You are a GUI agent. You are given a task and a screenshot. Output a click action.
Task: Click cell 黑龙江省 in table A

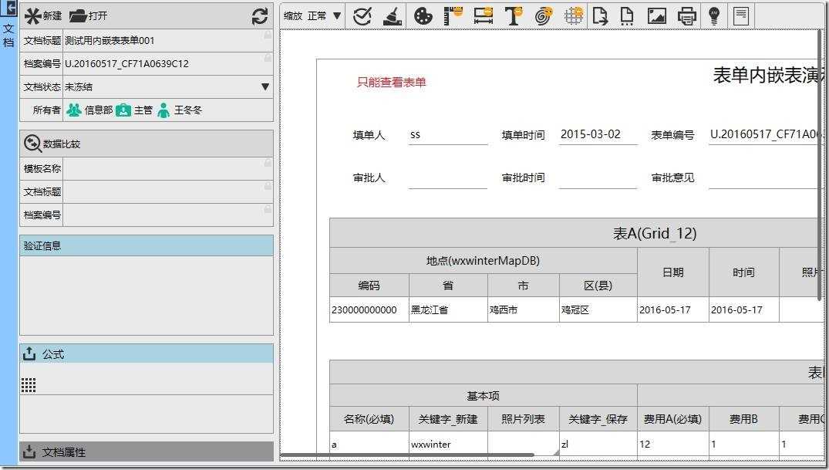[448, 309]
